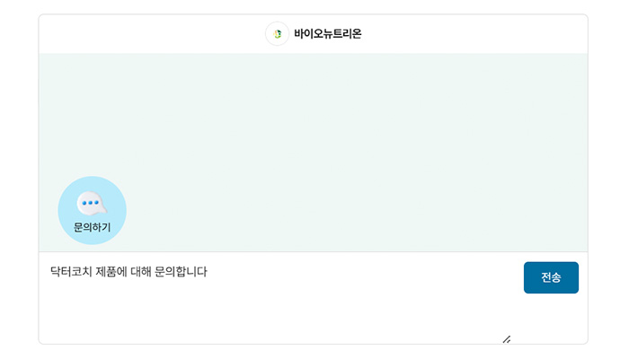This screenshot has height=359, width=629.
Task: Click the white header bar left of logo
Action: point(152,34)
